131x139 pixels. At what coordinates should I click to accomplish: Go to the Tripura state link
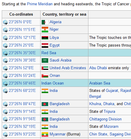(109, 112)
